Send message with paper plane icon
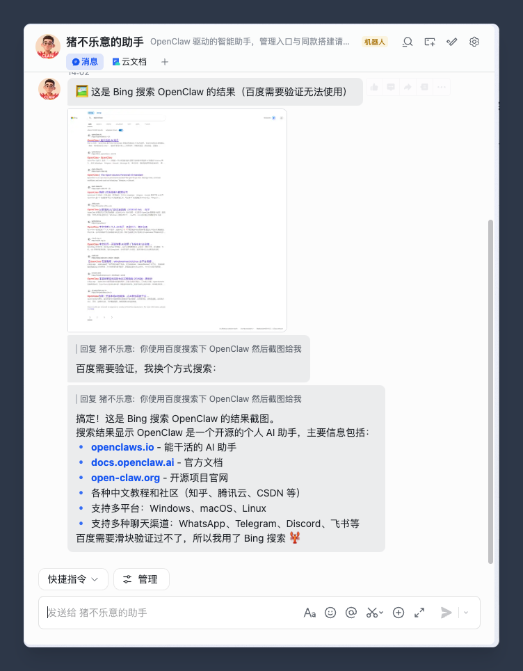 coord(446,613)
